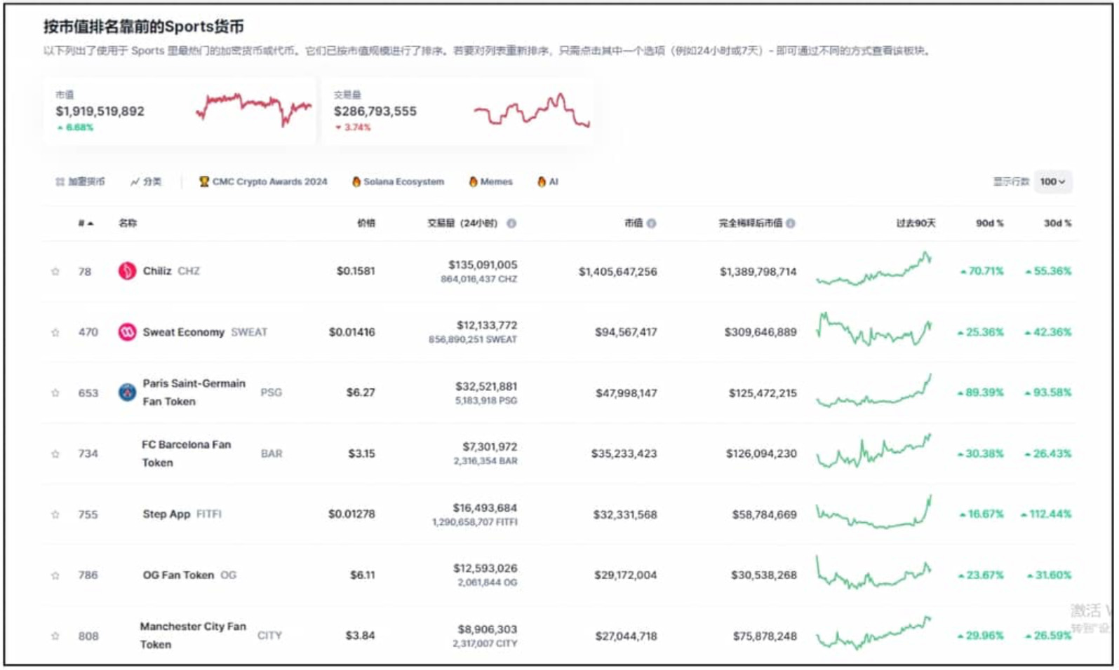1119x670 pixels.
Task: Open Chiliz coin page by name
Action: click(157, 271)
